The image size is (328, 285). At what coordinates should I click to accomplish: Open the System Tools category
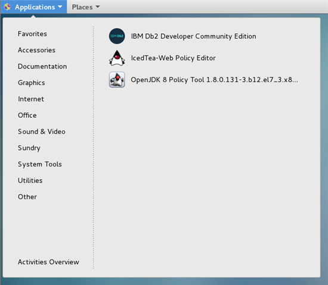[40, 164]
